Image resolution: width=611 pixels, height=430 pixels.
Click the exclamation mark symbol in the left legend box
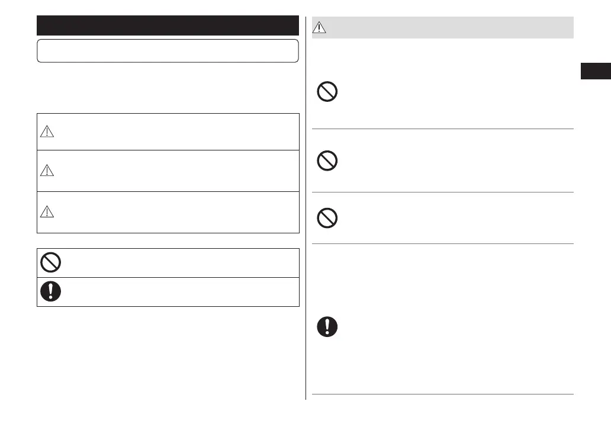pyautogui.click(x=51, y=292)
